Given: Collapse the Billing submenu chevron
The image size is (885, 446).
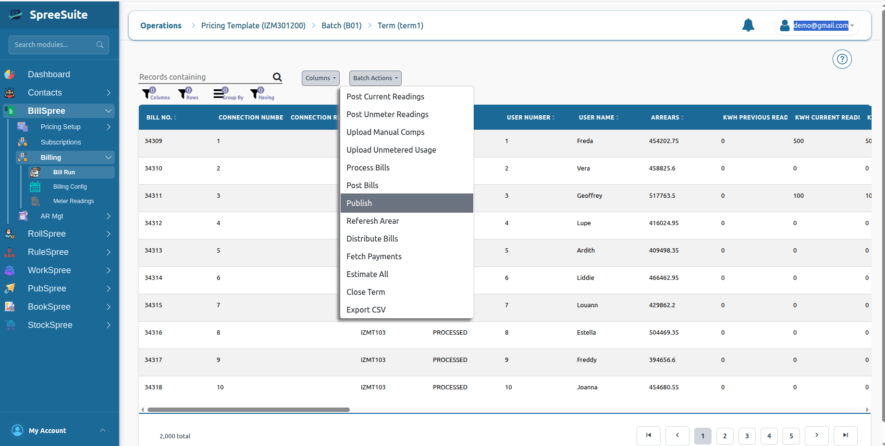Looking at the screenshot, I should (x=109, y=157).
